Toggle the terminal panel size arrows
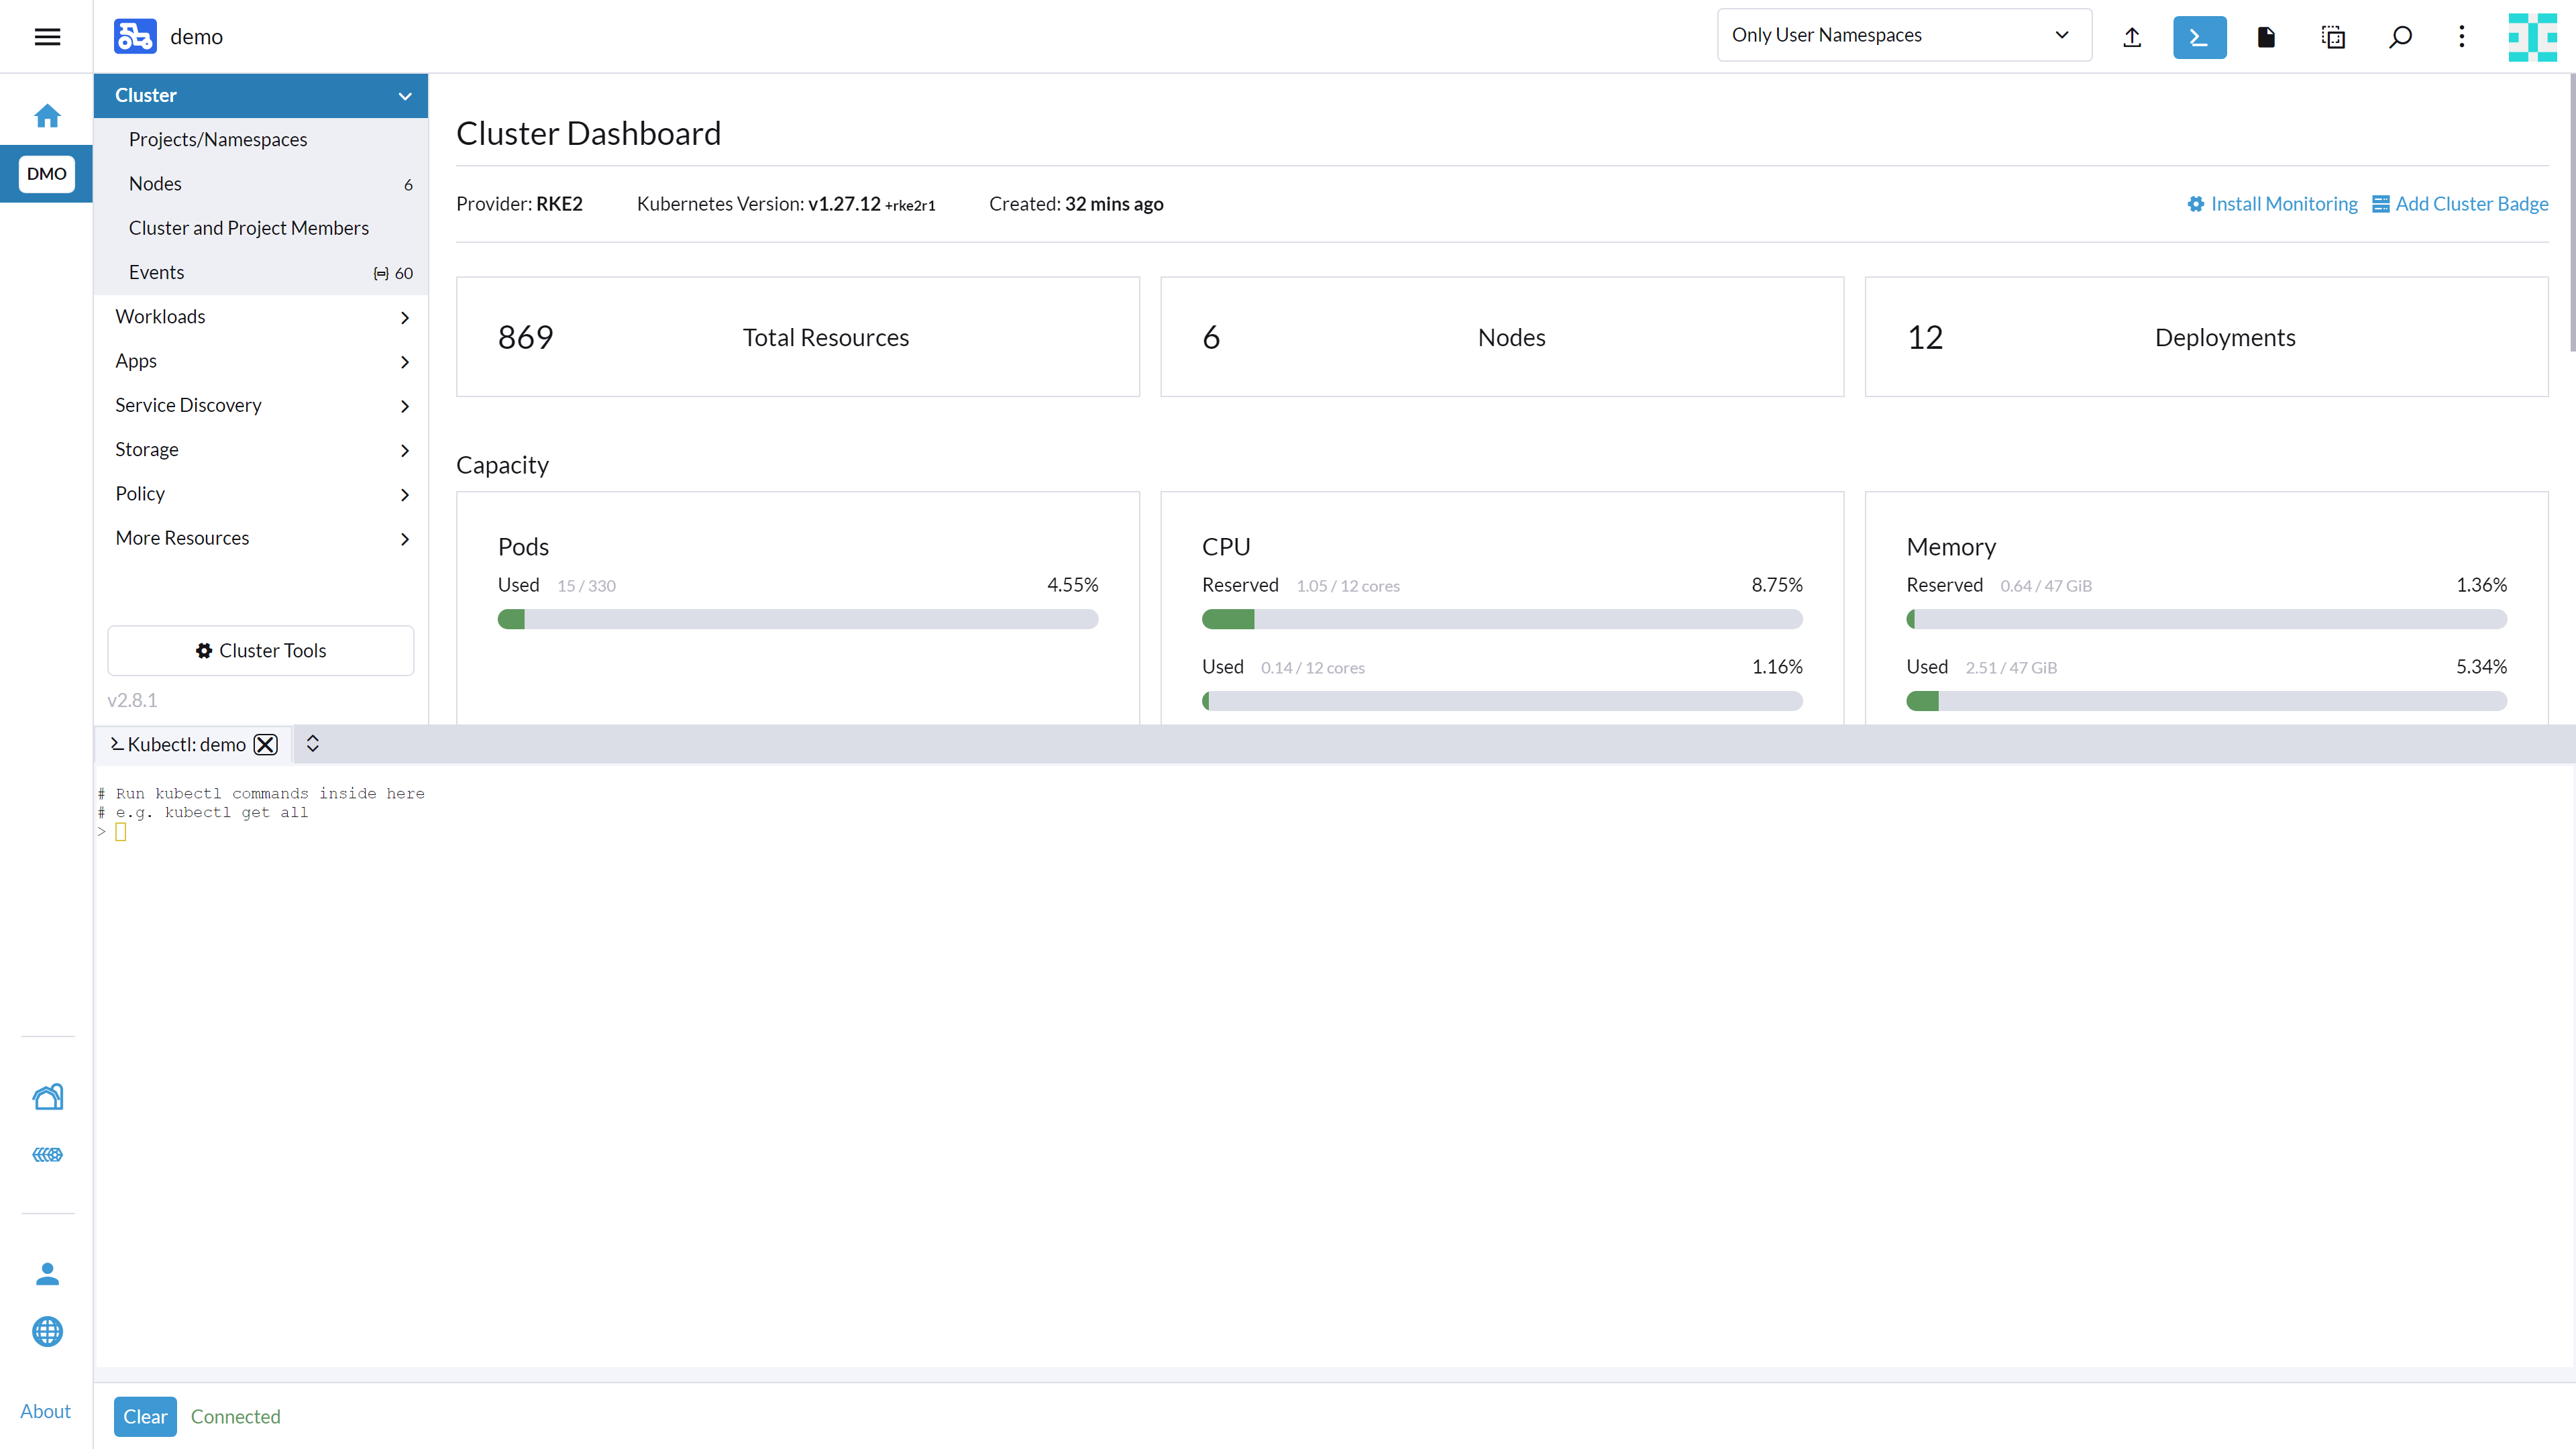The width and height of the screenshot is (2576, 1449). click(312, 743)
